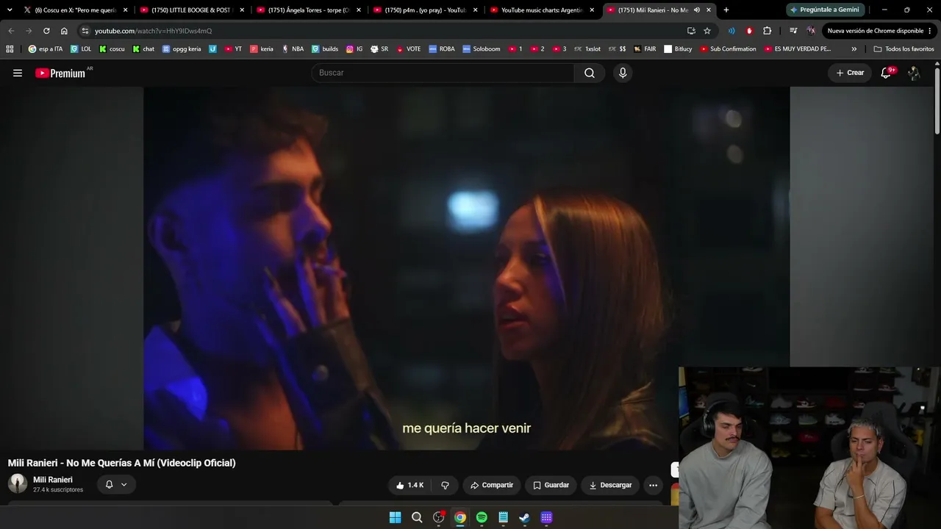Open the YouTube account avatar menu
Screen dimensions: 941x529
coord(914,73)
